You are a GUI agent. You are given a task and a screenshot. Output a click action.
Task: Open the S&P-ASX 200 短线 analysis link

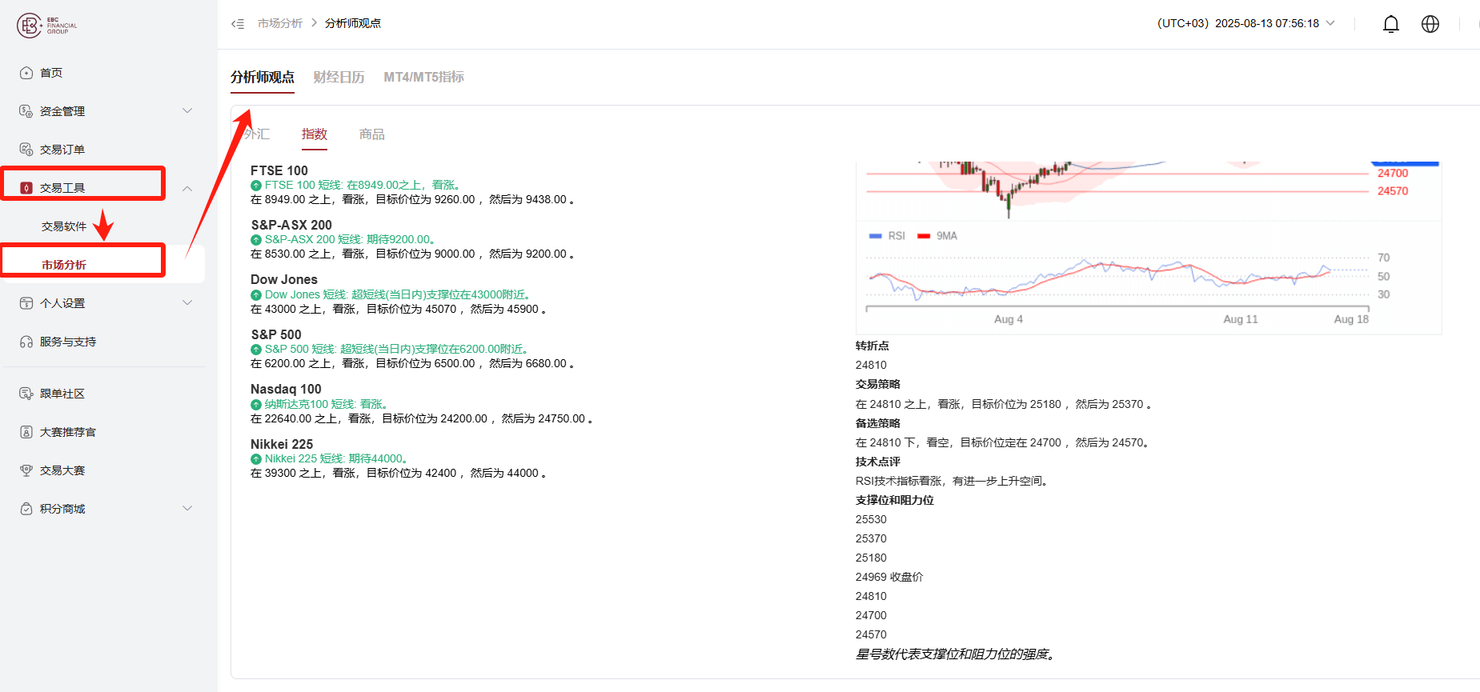pyautogui.click(x=351, y=240)
